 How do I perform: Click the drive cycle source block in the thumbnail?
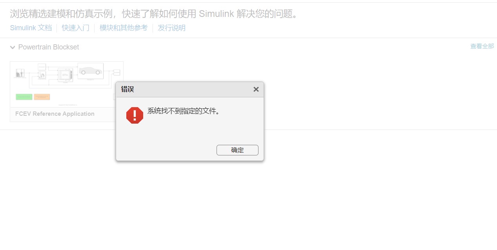(x=20, y=73)
